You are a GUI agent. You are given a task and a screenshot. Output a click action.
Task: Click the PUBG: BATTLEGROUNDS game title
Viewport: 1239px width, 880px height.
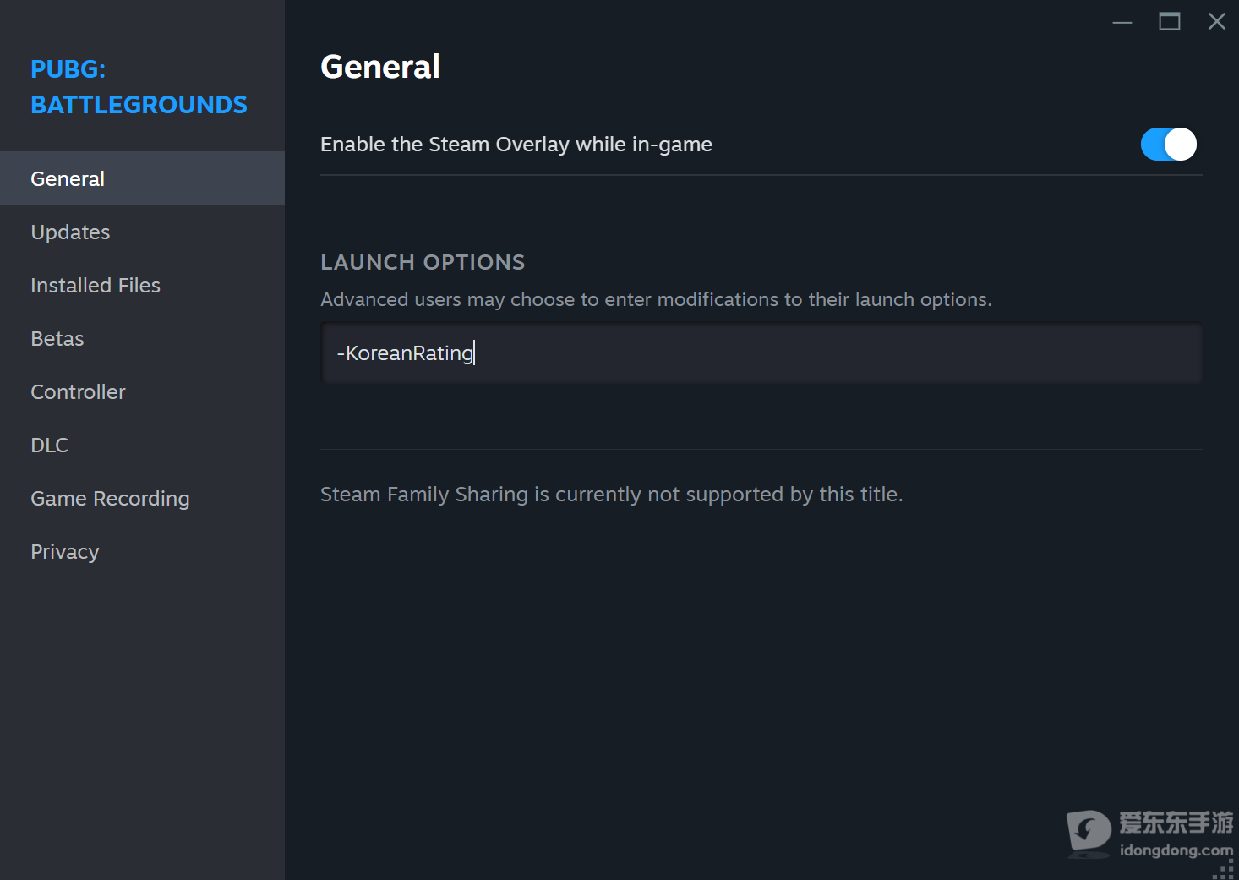tap(139, 87)
